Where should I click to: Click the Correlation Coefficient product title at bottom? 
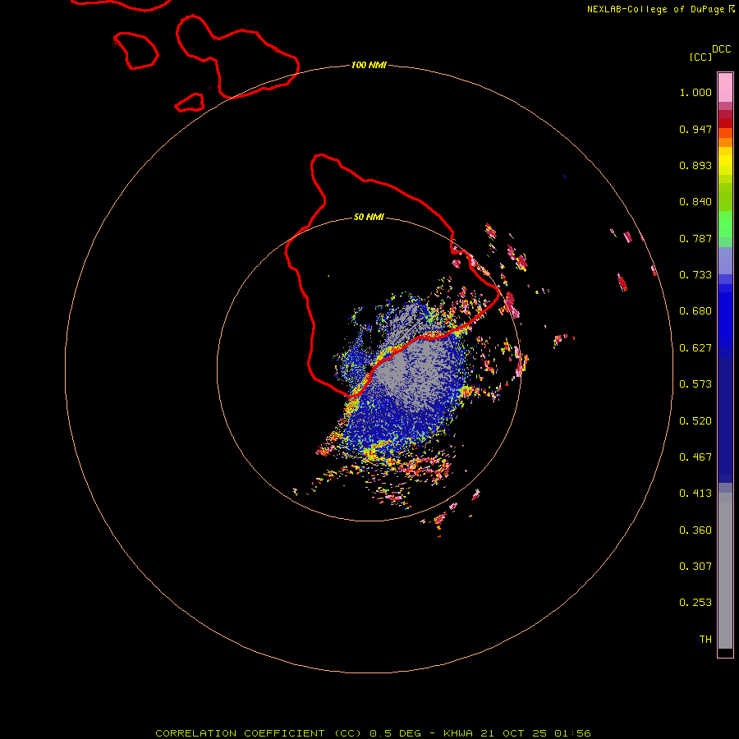pyautogui.click(x=373, y=733)
